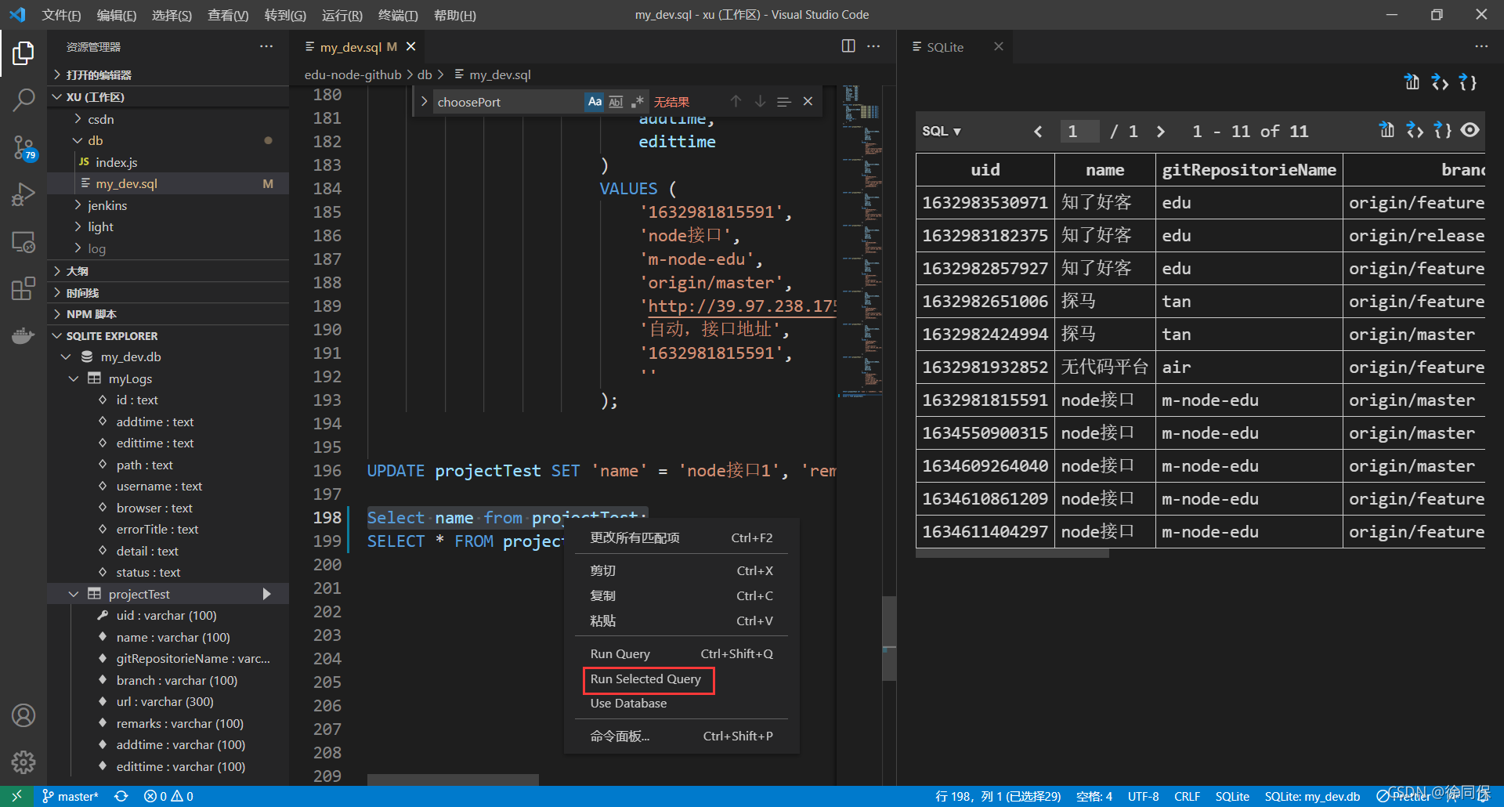1504x807 pixels.
Task: Click the editor vertical scrollbar thumb
Action: [x=889, y=639]
